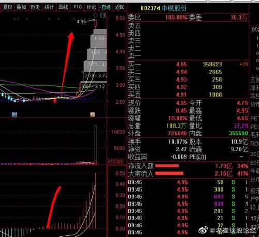The width and height of the screenshot is (259, 237).
Task: Select the 09:46 trade with volume 50
Action: pyautogui.click(x=188, y=182)
